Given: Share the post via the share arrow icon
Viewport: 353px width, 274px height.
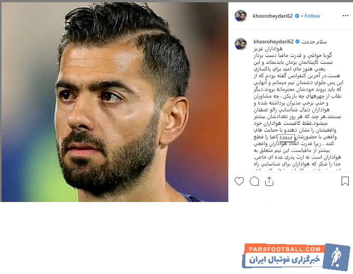Looking at the screenshot, I should coord(269,181).
